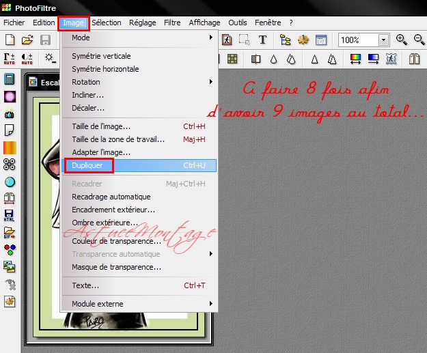Image resolution: width=427 pixels, height=353 pixels.
Task: Open the Filtre menu
Action: click(172, 23)
